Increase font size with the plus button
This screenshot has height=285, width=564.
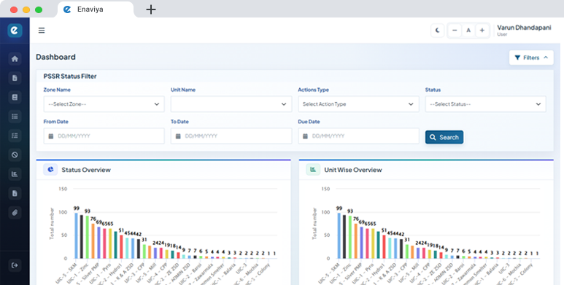(x=482, y=31)
